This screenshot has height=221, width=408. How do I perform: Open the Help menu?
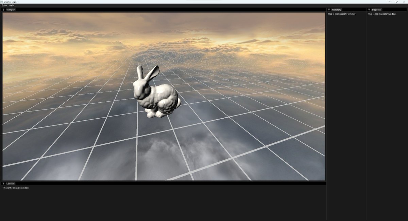tap(12, 6)
